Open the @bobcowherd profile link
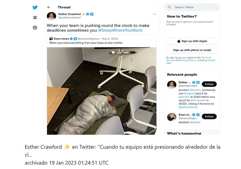 [x=188, y=107]
